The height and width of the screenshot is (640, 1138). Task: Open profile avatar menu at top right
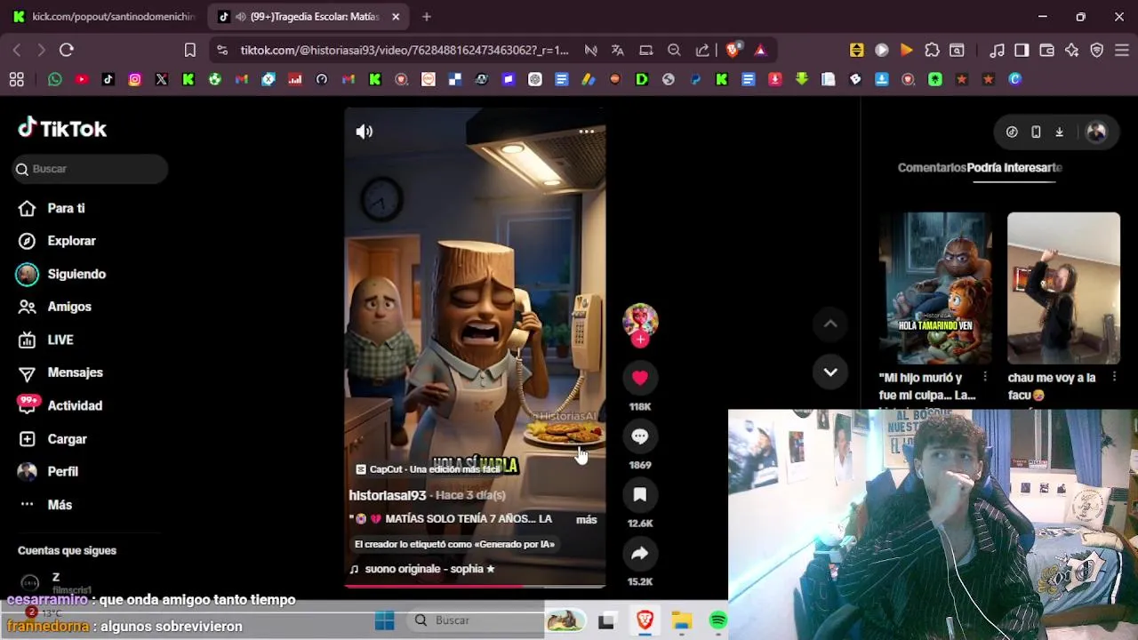1096,132
